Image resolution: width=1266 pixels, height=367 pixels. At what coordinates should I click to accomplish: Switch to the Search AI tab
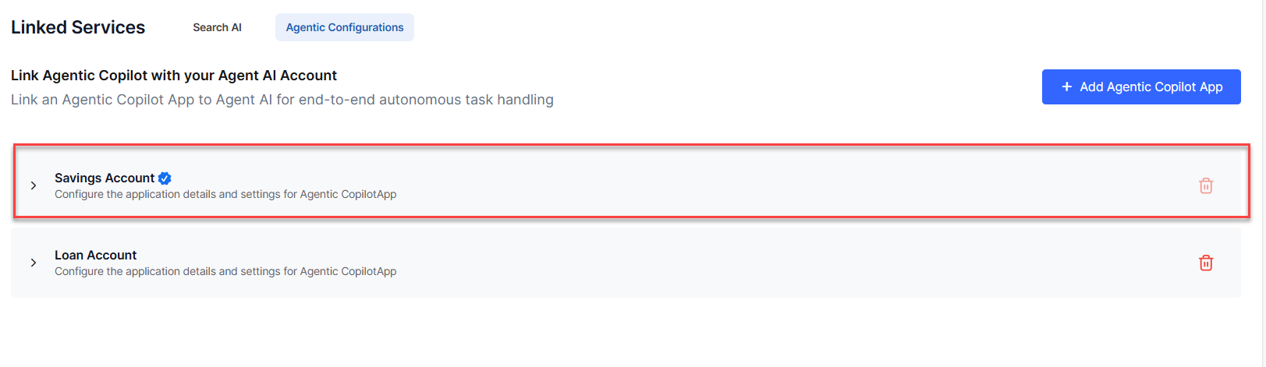pyautogui.click(x=217, y=27)
